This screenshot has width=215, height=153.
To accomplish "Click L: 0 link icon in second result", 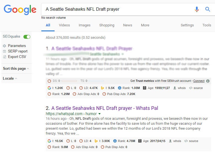I will tap(68, 141).
